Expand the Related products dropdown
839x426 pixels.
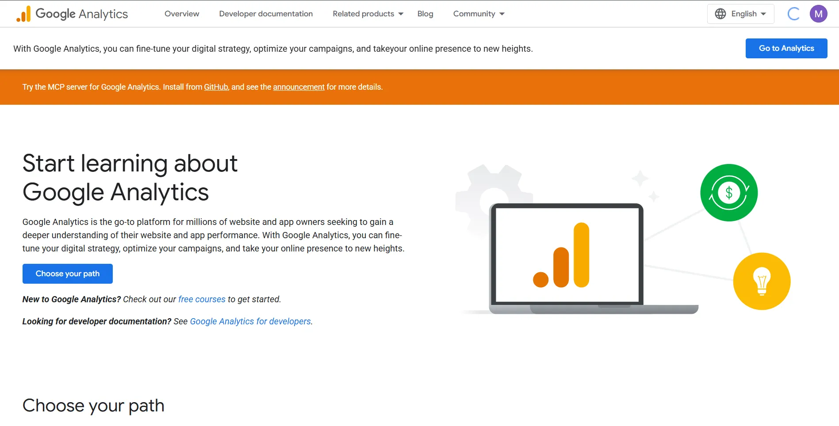pyautogui.click(x=368, y=14)
